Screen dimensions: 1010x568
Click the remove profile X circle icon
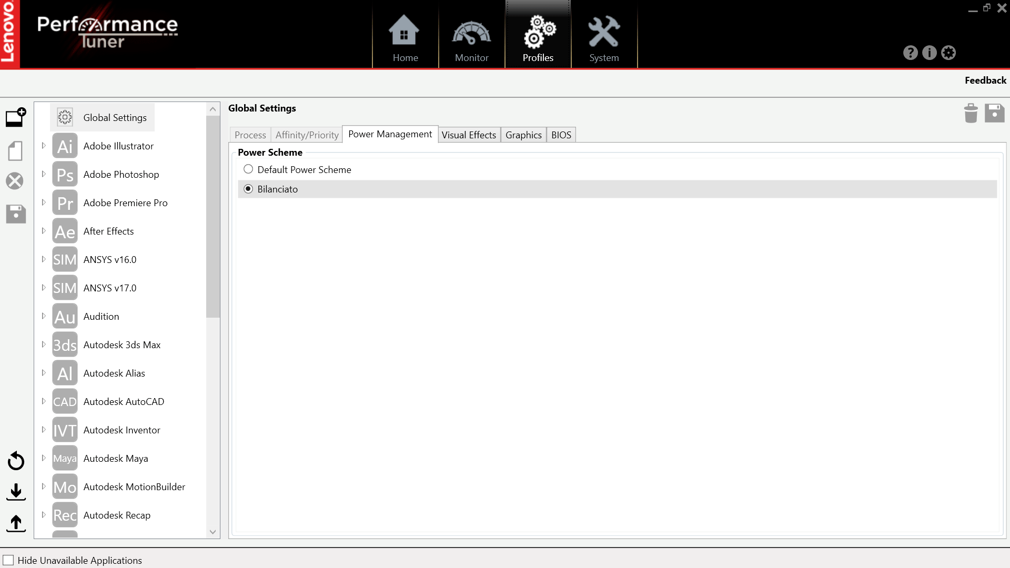point(15,181)
